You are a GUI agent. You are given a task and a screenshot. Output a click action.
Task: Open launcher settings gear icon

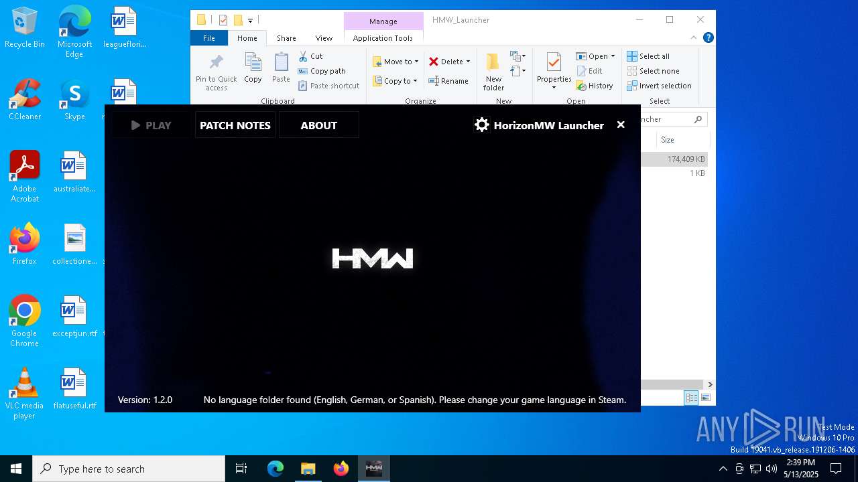482,125
